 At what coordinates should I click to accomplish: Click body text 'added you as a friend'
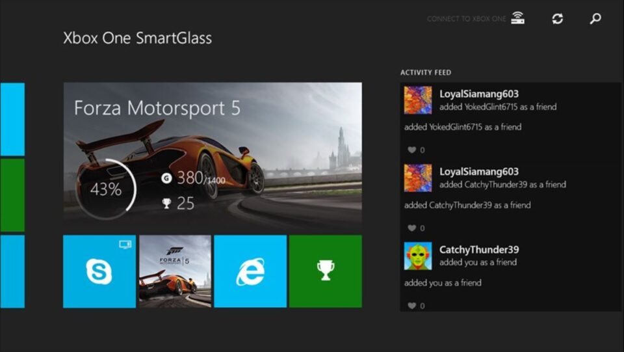pyautogui.click(x=443, y=283)
